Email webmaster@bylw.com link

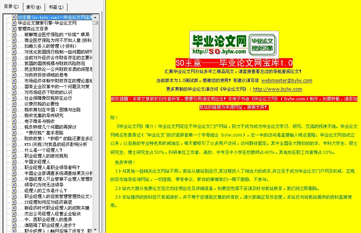(287, 80)
